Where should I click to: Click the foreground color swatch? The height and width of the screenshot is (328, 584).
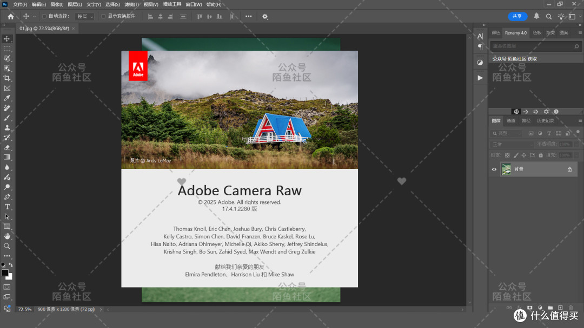[5, 272]
